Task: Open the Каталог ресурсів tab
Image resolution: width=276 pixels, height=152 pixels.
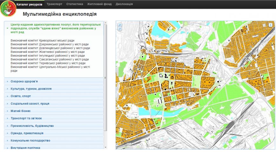Action: tap(30, 4)
